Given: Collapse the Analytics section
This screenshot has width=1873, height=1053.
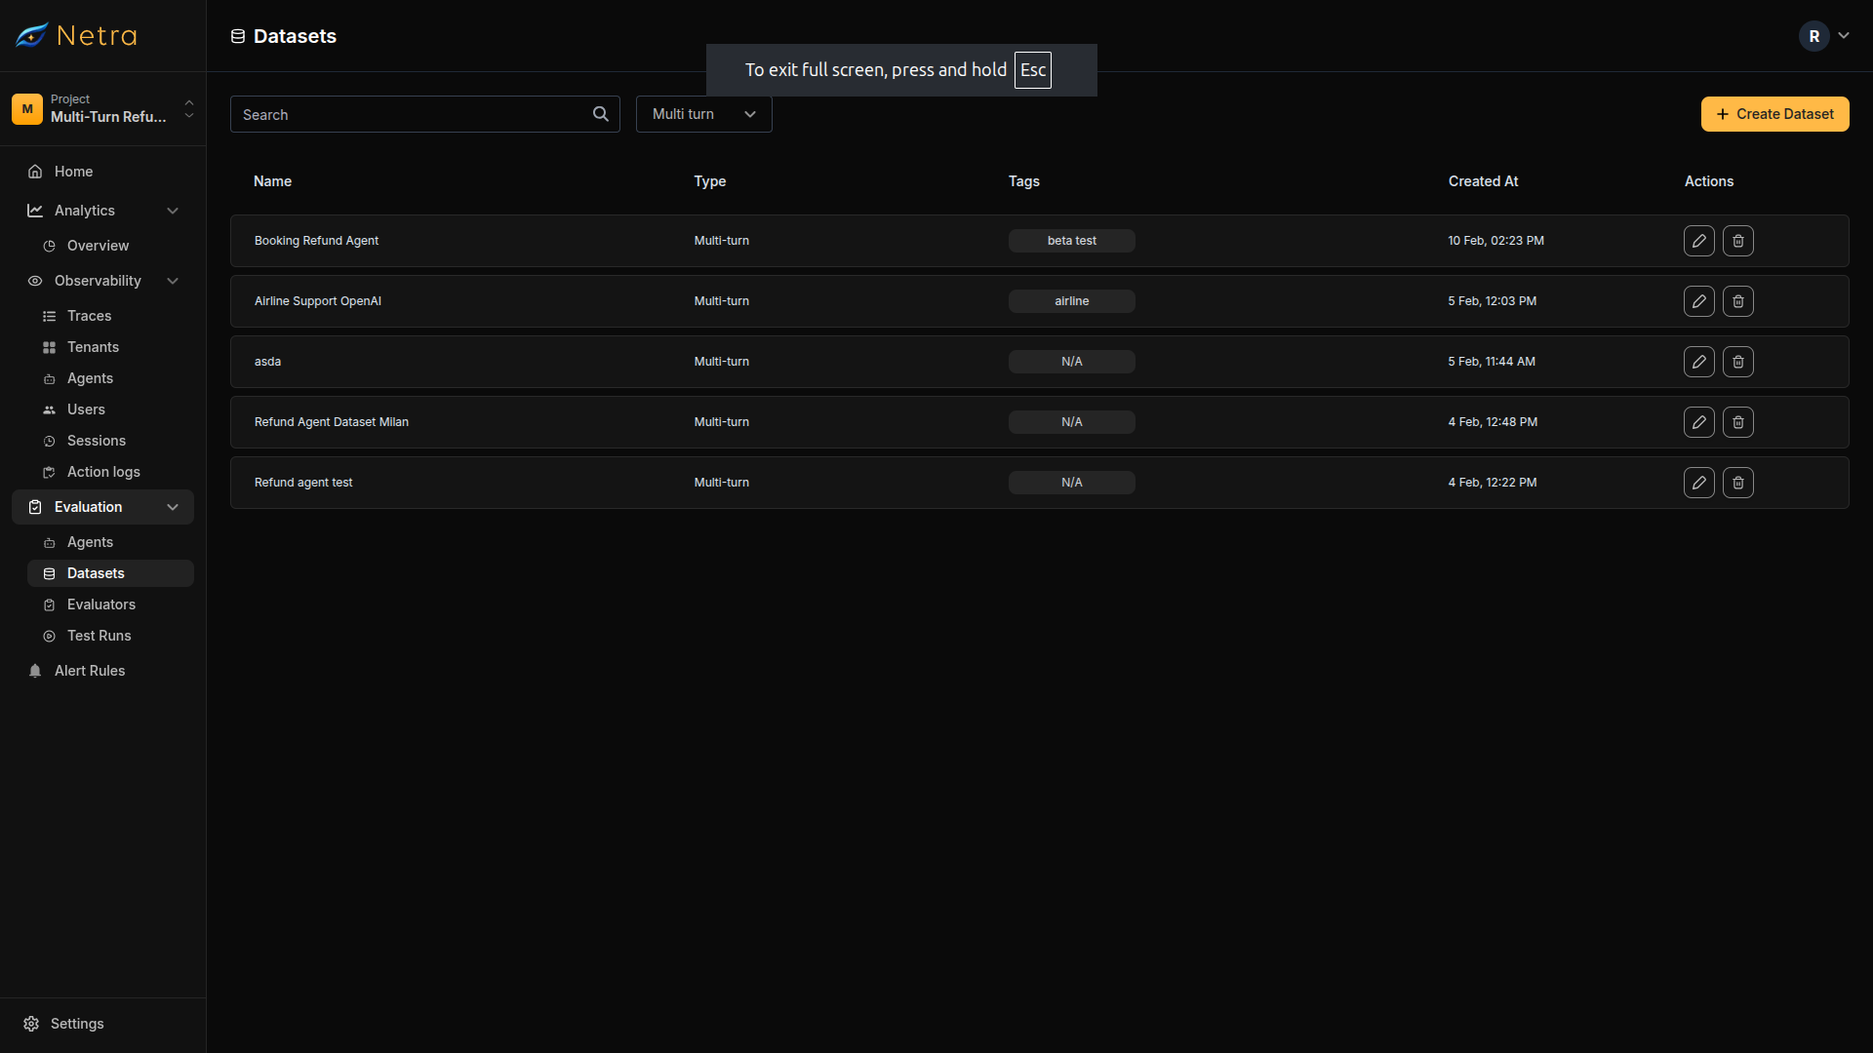Looking at the screenshot, I should click(173, 211).
